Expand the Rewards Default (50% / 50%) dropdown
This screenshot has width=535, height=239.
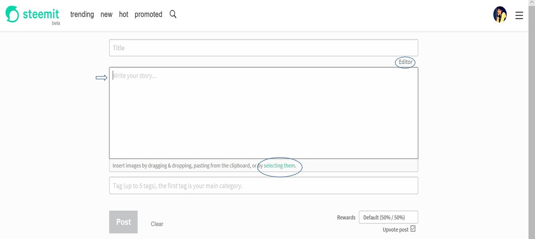388,217
